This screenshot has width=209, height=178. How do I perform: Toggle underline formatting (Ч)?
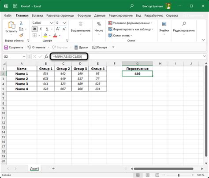(x=47, y=29)
